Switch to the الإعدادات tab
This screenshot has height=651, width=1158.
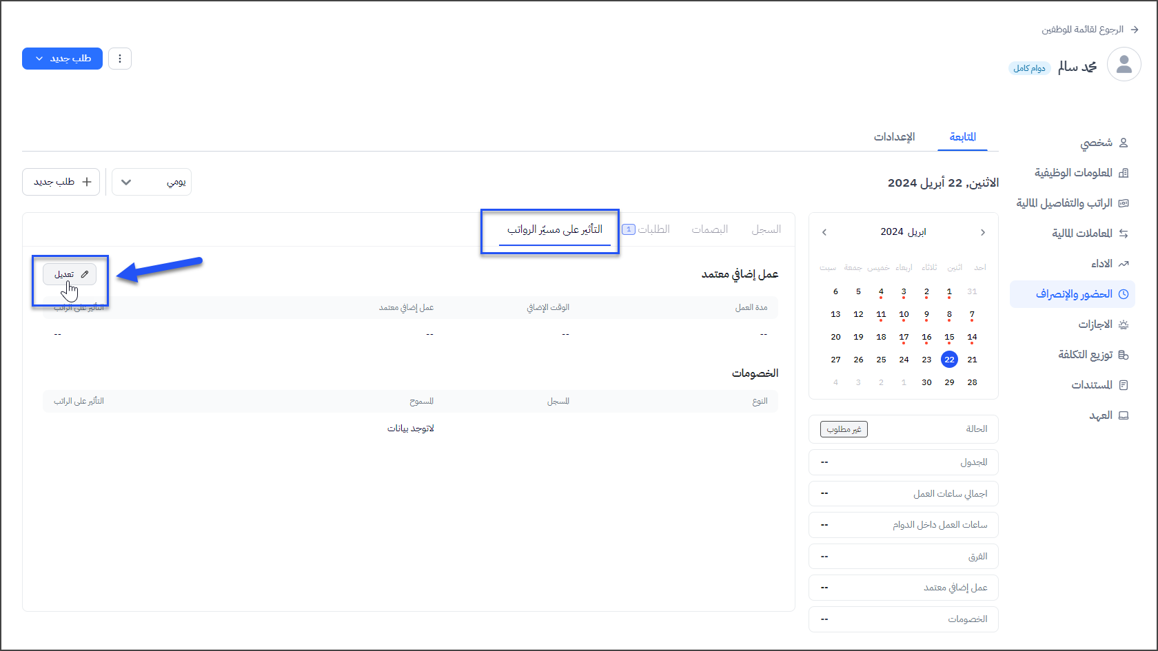[894, 137]
